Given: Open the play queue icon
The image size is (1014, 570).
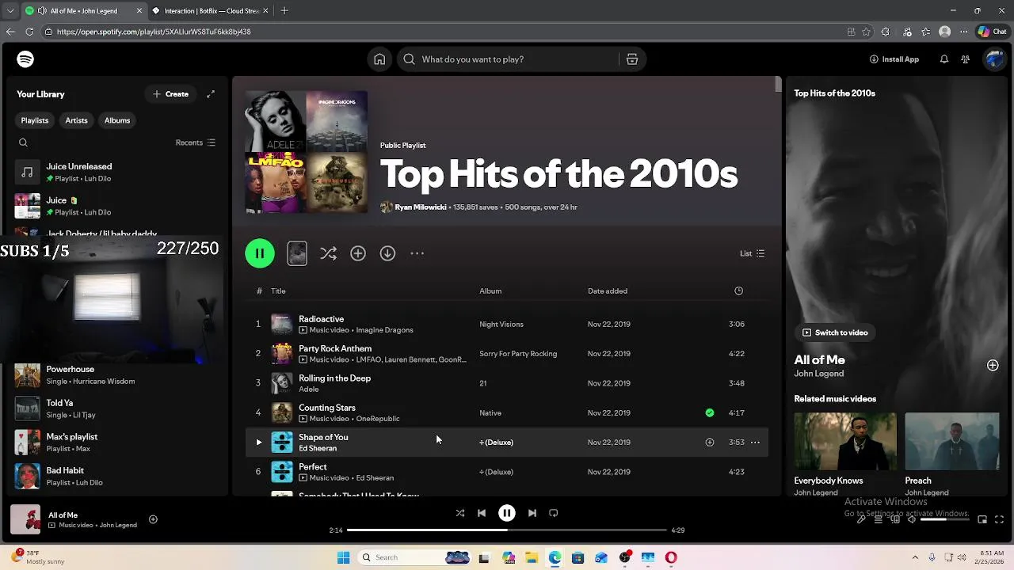Looking at the screenshot, I should coord(878,520).
